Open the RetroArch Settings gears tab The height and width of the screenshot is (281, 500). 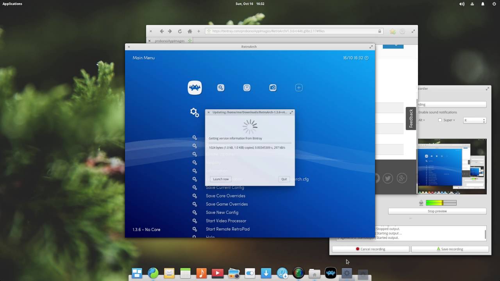221,88
